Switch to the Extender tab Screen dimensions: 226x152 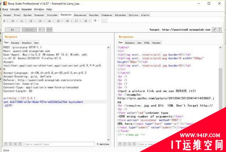[x=121, y=15]
